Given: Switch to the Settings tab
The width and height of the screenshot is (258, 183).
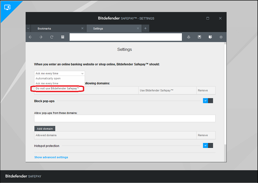Looking at the screenshot, I should 114,28.
